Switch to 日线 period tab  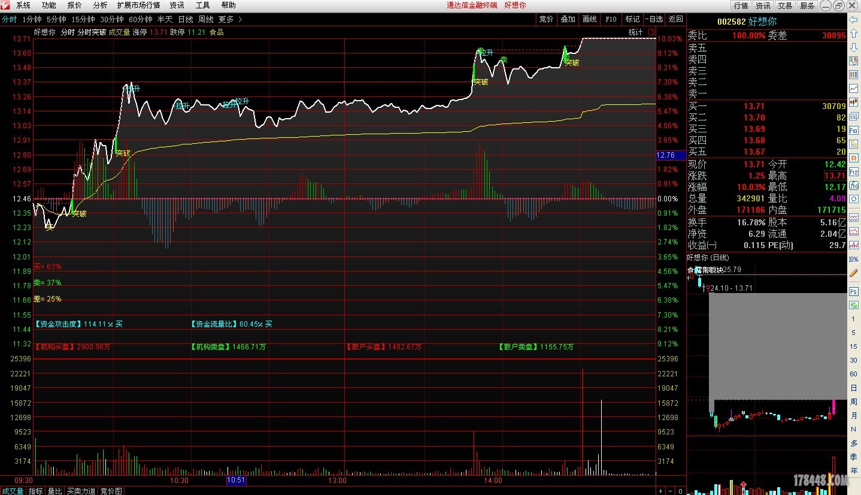[x=186, y=19]
